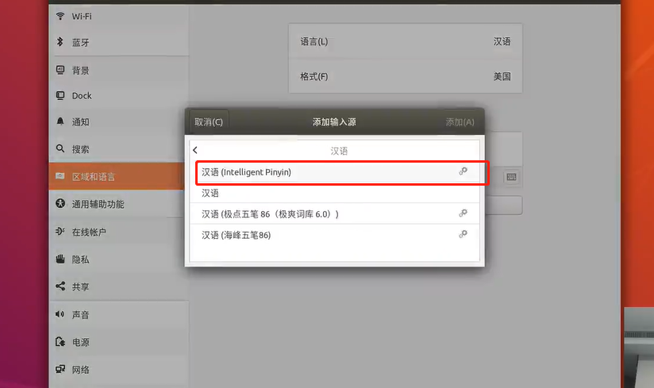Open 电源 power settings
The height and width of the screenshot is (388, 654).
point(119,342)
